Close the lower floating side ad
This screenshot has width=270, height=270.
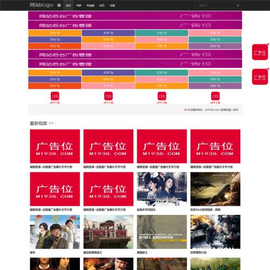268,69
